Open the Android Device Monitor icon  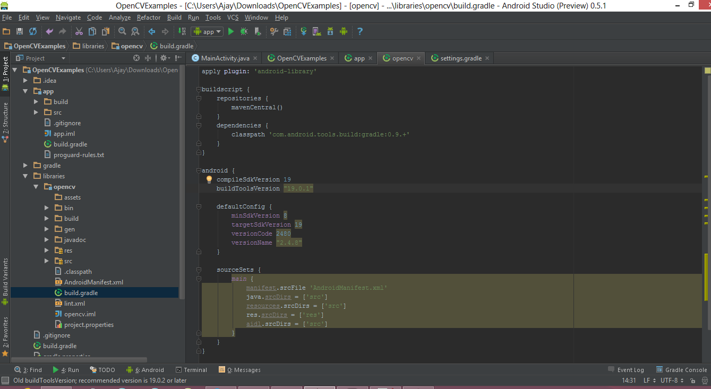click(343, 32)
